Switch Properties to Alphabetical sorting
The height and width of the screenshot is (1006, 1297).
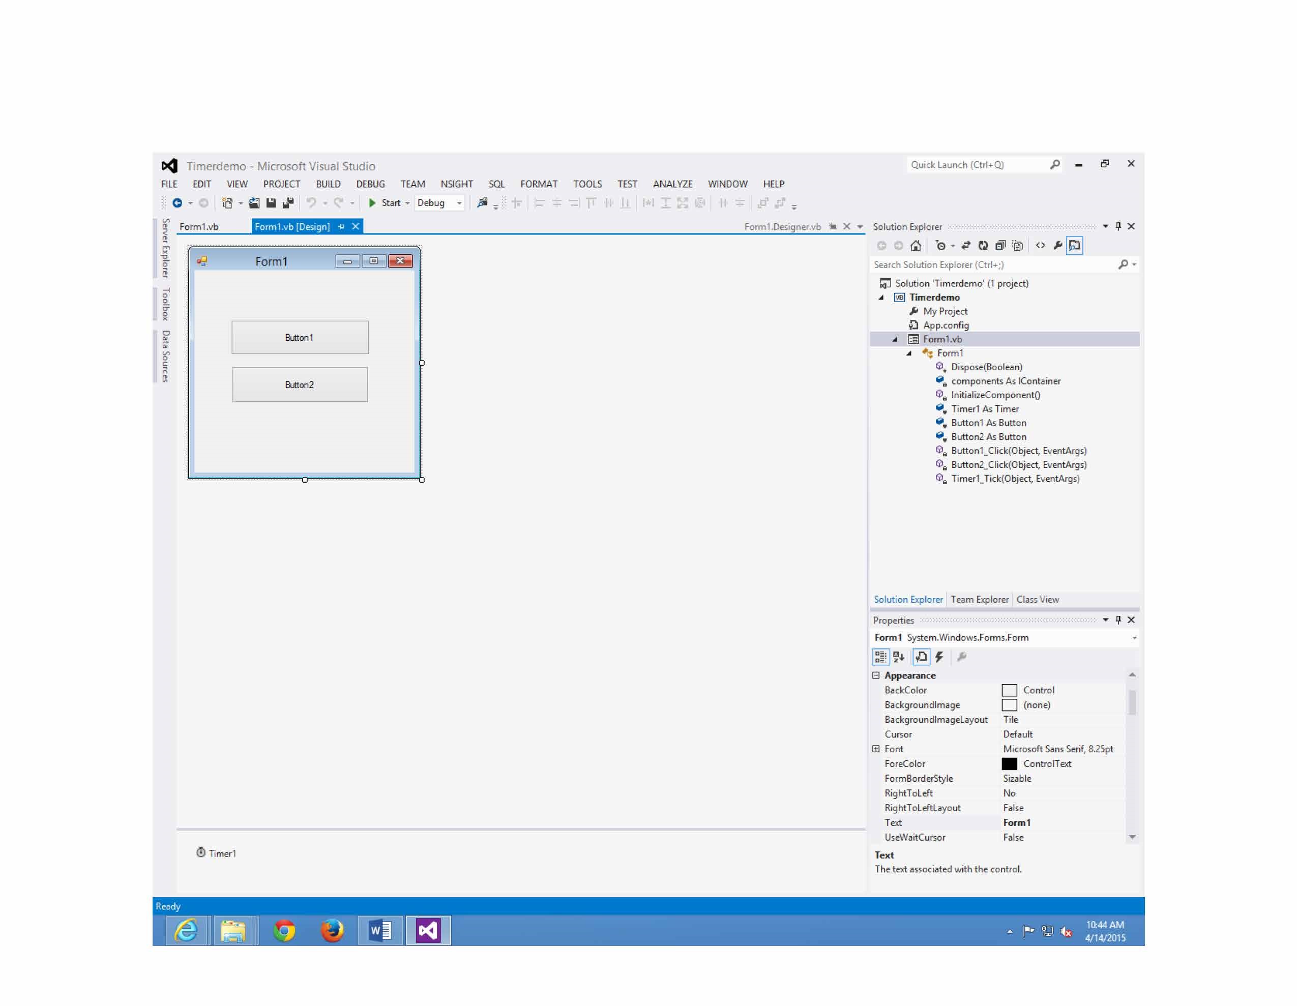(899, 657)
